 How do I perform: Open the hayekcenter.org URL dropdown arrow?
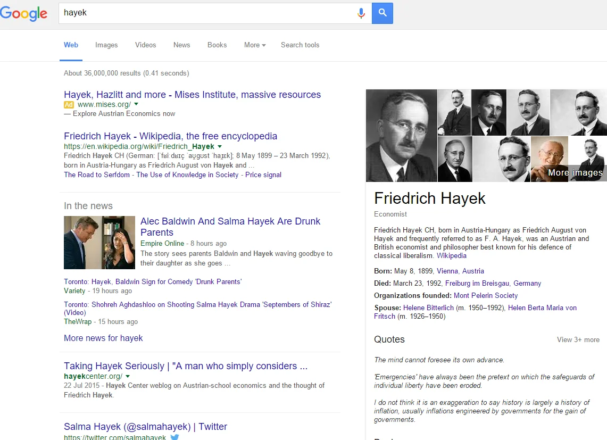[128, 376]
